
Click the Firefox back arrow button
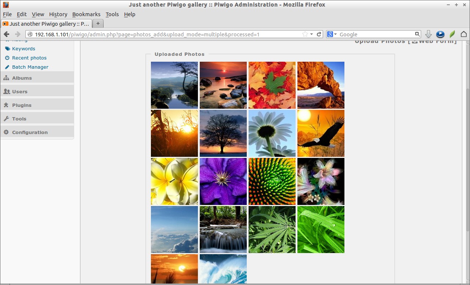6,34
